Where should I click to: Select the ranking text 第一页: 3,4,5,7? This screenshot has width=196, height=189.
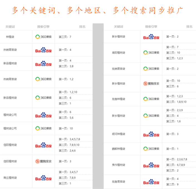68,172
